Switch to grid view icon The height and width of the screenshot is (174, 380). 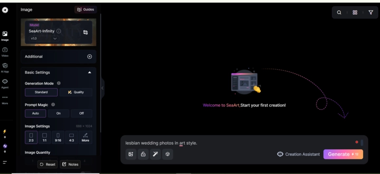coord(355,12)
